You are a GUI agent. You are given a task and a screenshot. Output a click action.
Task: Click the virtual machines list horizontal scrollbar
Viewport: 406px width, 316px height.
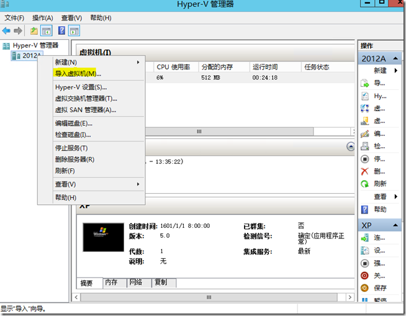[x=229, y=132]
